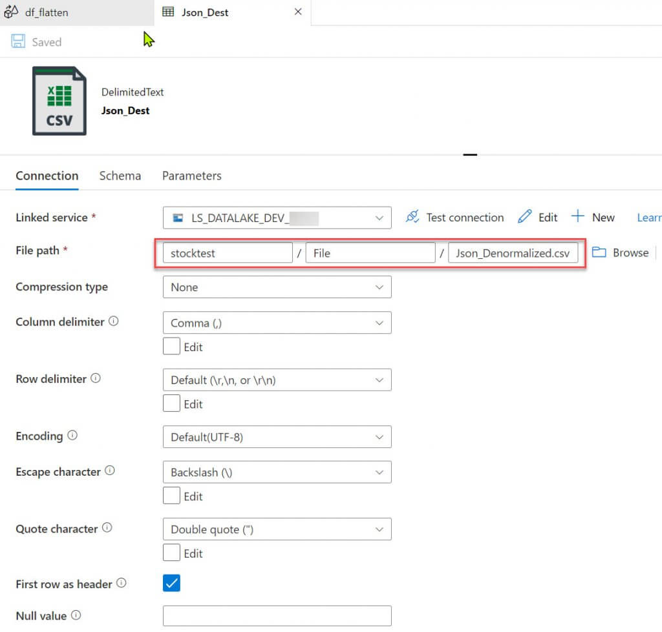Image resolution: width=662 pixels, height=632 pixels.
Task: Open the df_flatten data flow tab
Action: click(x=78, y=12)
